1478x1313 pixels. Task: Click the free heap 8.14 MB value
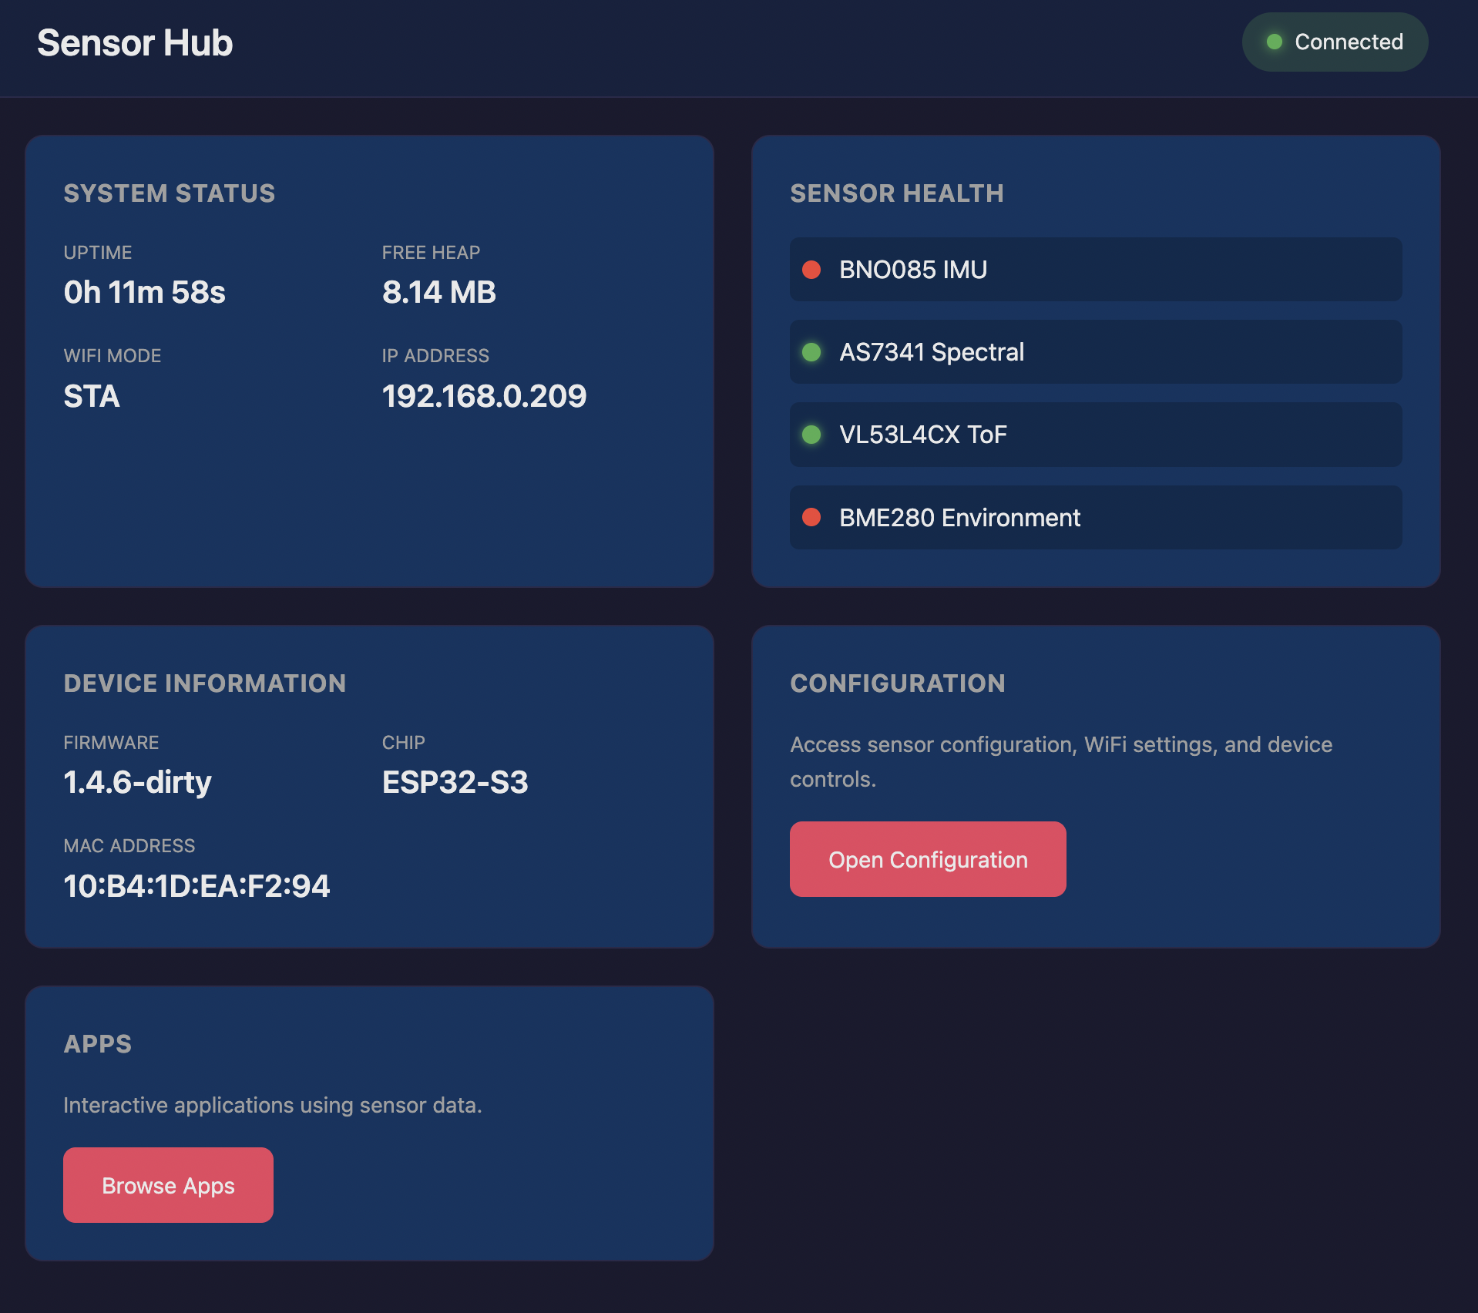tap(438, 292)
